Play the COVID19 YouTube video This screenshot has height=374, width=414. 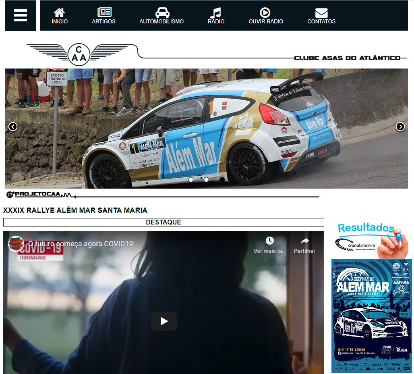(x=164, y=321)
